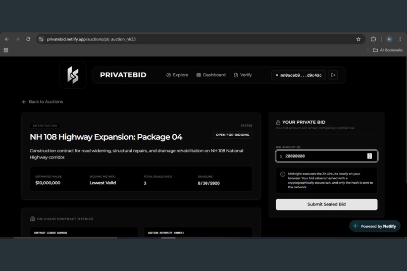The width and height of the screenshot is (407, 271).
Task: Open the Explore page
Action: coord(177,75)
